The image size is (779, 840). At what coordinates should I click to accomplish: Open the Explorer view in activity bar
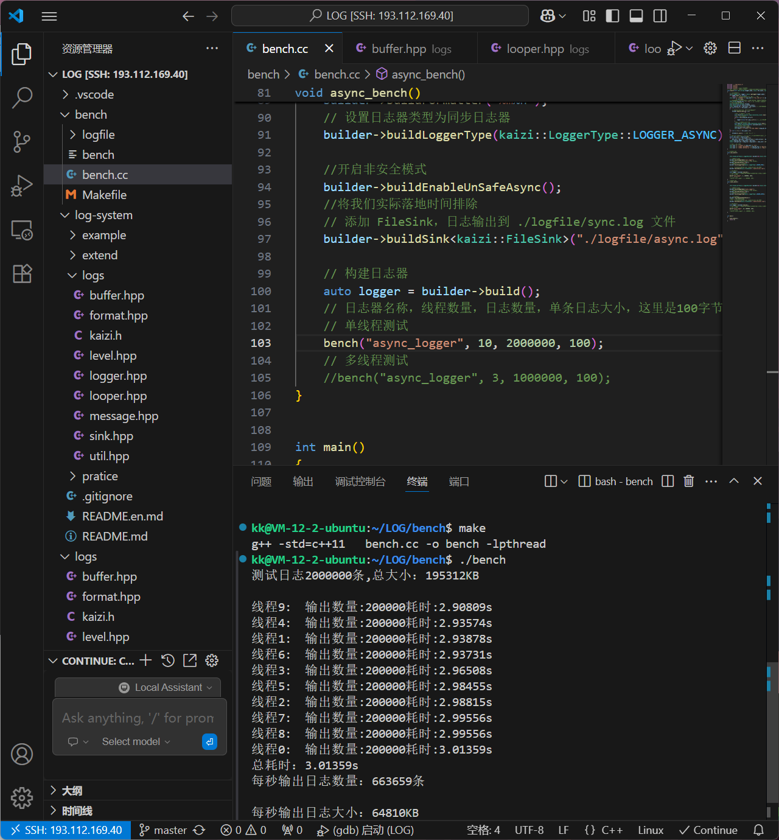[x=22, y=54]
